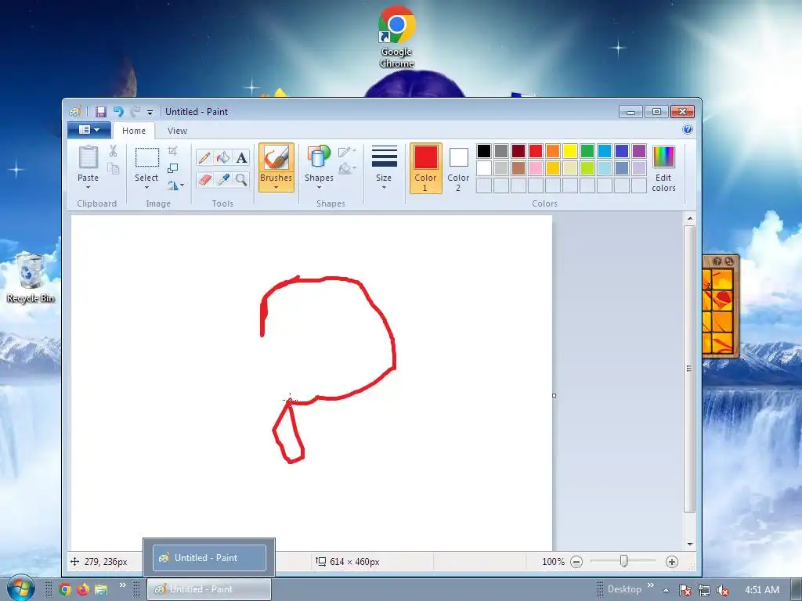This screenshot has height=601, width=802.
Task: Click the canvas right-edge resize handle
Action: [554, 395]
